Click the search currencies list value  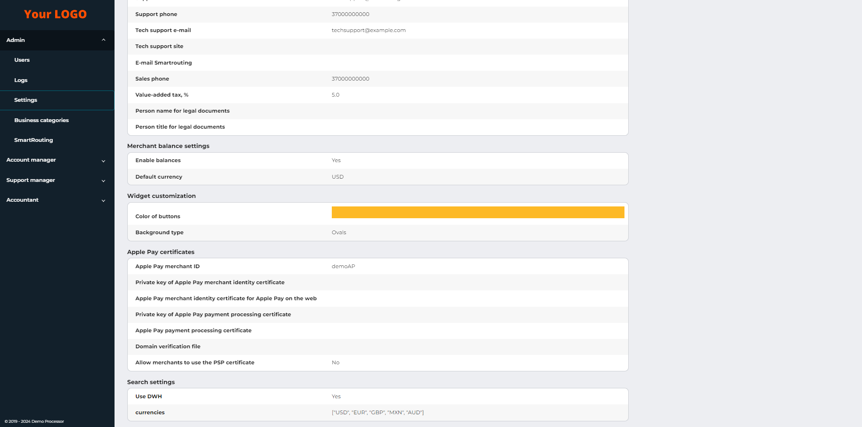click(x=377, y=412)
